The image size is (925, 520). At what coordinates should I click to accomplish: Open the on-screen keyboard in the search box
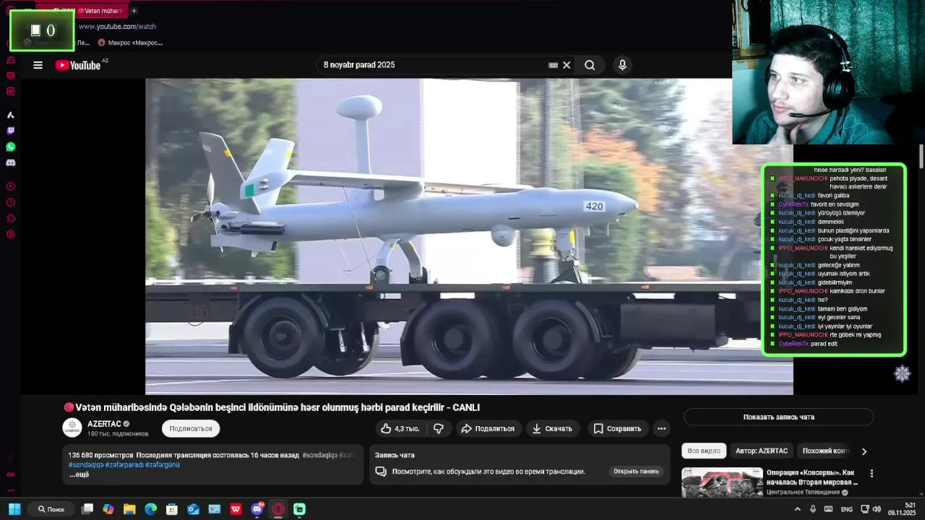point(553,65)
